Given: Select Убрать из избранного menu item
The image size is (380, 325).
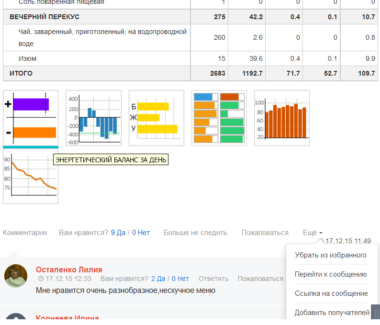Looking at the screenshot, I should point(331,255).
